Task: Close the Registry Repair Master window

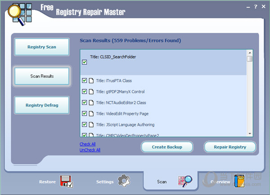Action: tap(263, 7)
